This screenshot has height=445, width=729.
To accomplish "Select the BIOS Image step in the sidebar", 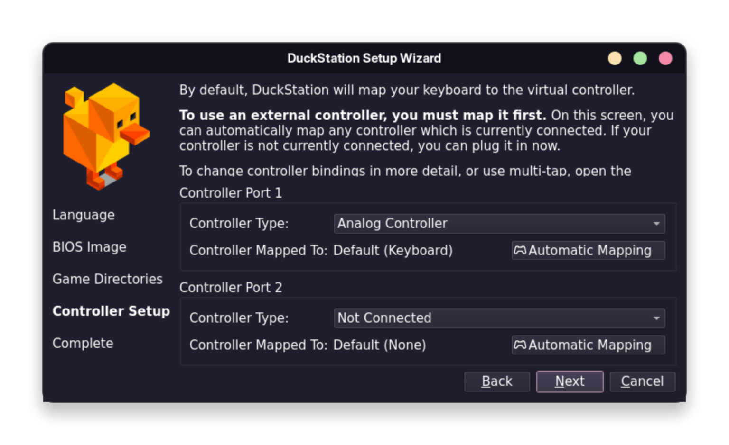I will coord(89,246).
